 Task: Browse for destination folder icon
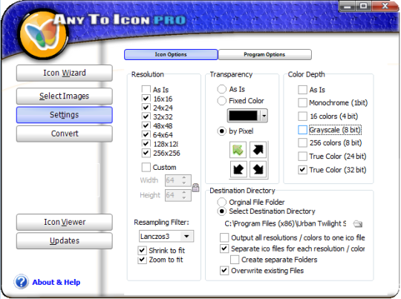(x=357, y=224)
